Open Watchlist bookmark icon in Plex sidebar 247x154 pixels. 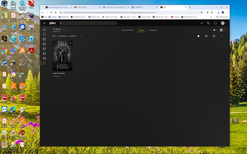click(x=44, y=34)
